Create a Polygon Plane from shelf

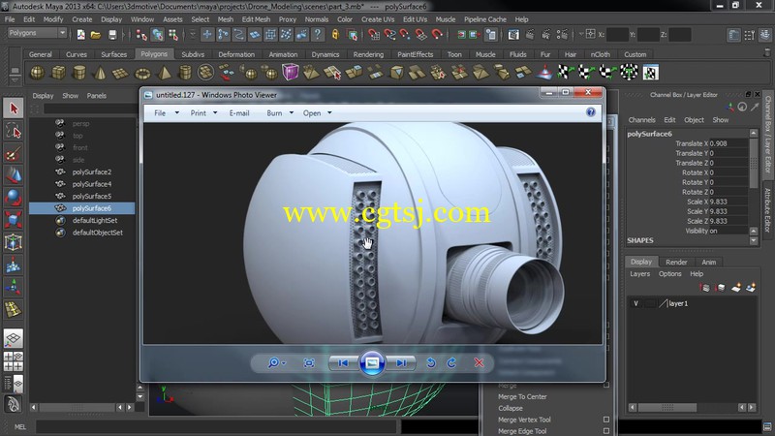click(x=120, y=74)
